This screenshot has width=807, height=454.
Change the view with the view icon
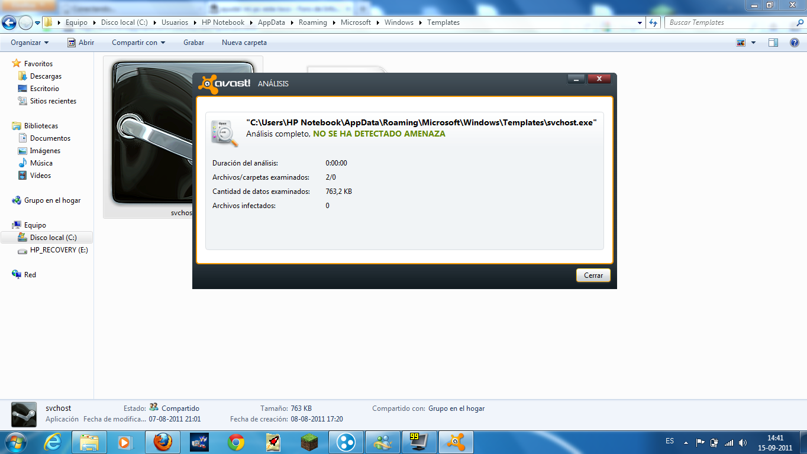click(741, 43)
